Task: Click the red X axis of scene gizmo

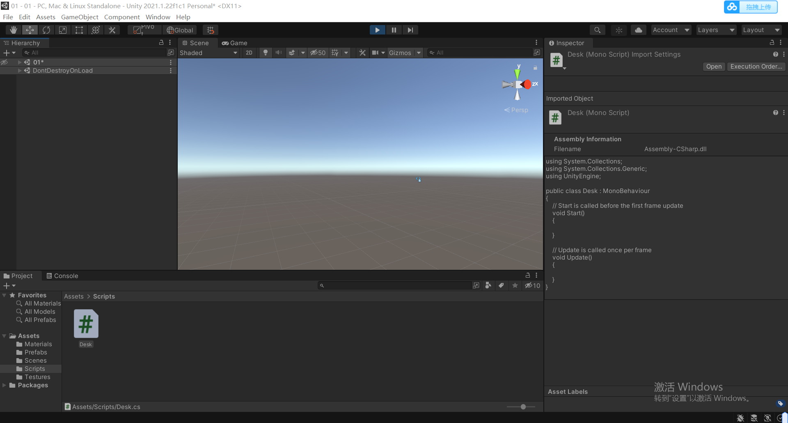Action: [527, 84]
